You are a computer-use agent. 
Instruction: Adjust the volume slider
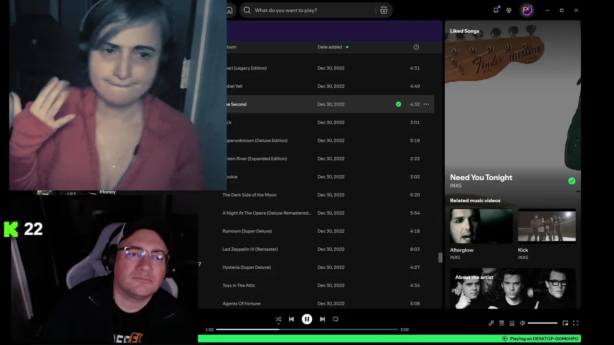click(x=543, y=323)
